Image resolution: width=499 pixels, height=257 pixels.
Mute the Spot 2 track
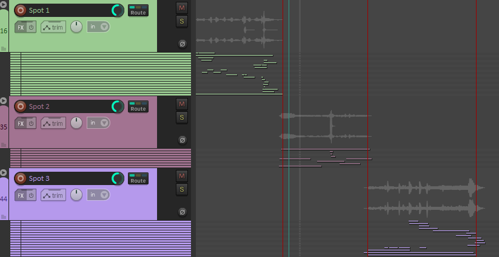click(182, 104)
